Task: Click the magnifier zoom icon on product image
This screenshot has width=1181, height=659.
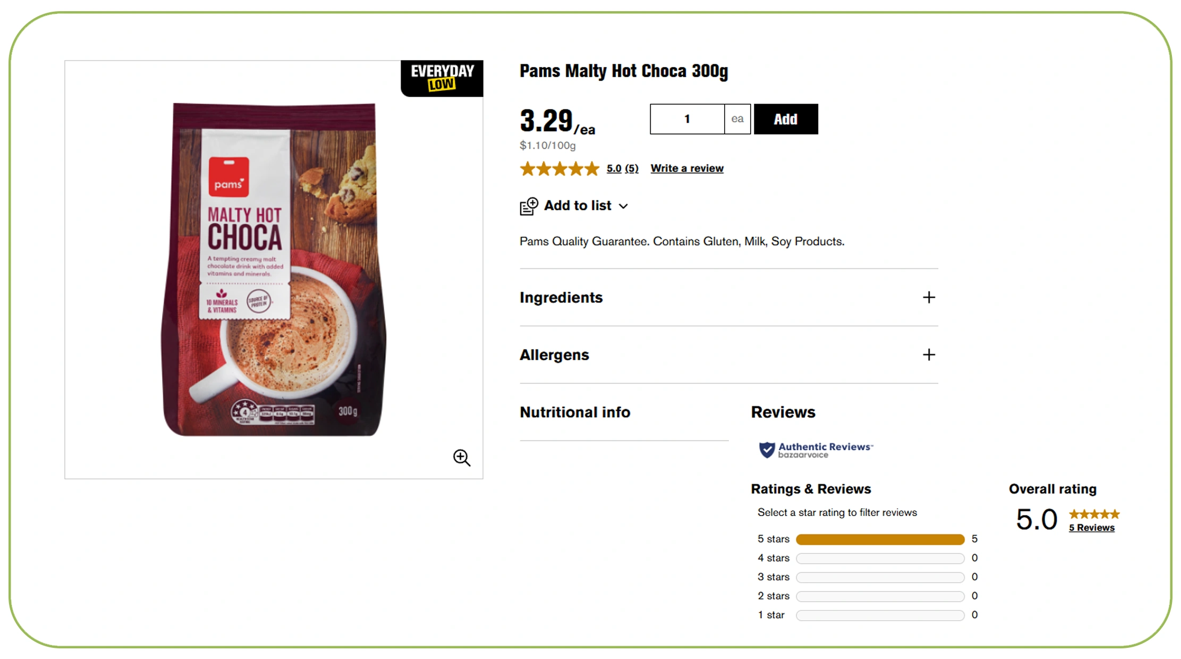Action: (461, 458)
